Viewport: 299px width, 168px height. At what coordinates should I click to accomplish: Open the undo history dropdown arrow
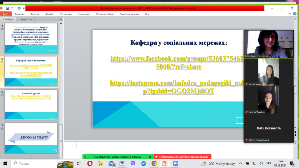point(15,8)
